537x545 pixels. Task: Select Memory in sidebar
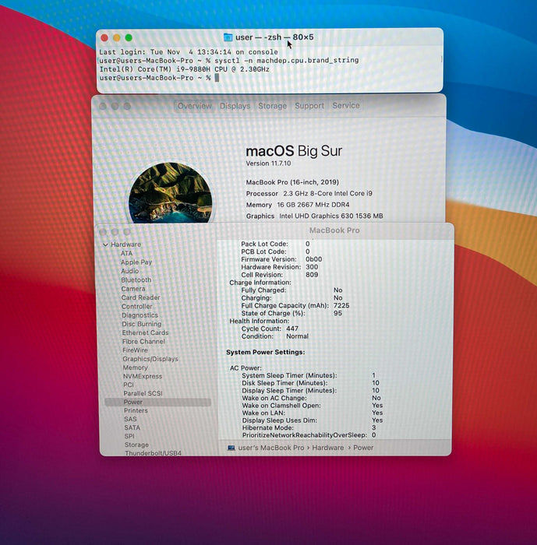[x=135, y=367]
